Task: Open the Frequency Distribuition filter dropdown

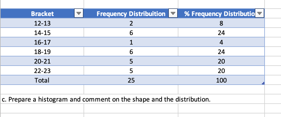Action: click(x=173, y=14)
